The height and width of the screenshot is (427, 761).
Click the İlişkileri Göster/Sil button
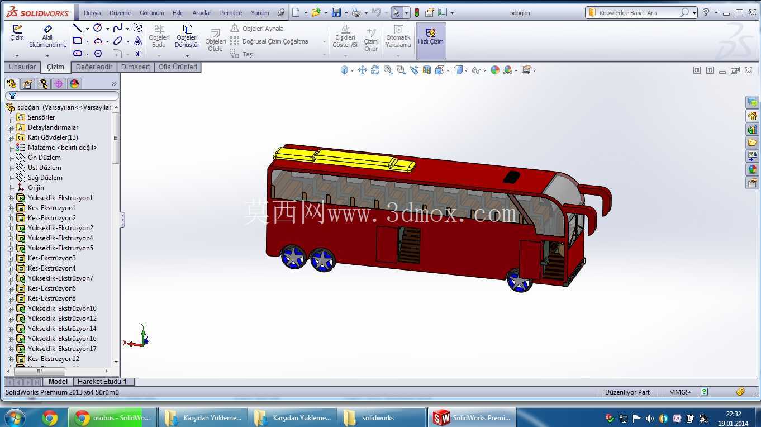pos(345,36)
